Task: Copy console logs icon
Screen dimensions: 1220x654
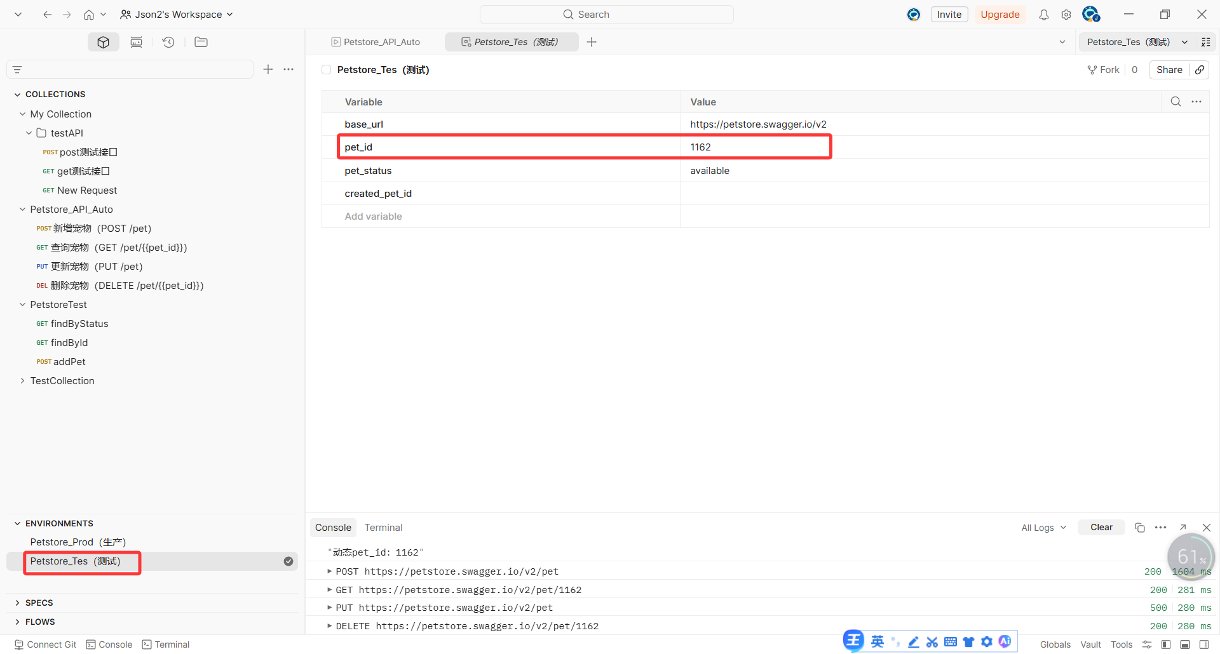Action: coord(1140,528)
